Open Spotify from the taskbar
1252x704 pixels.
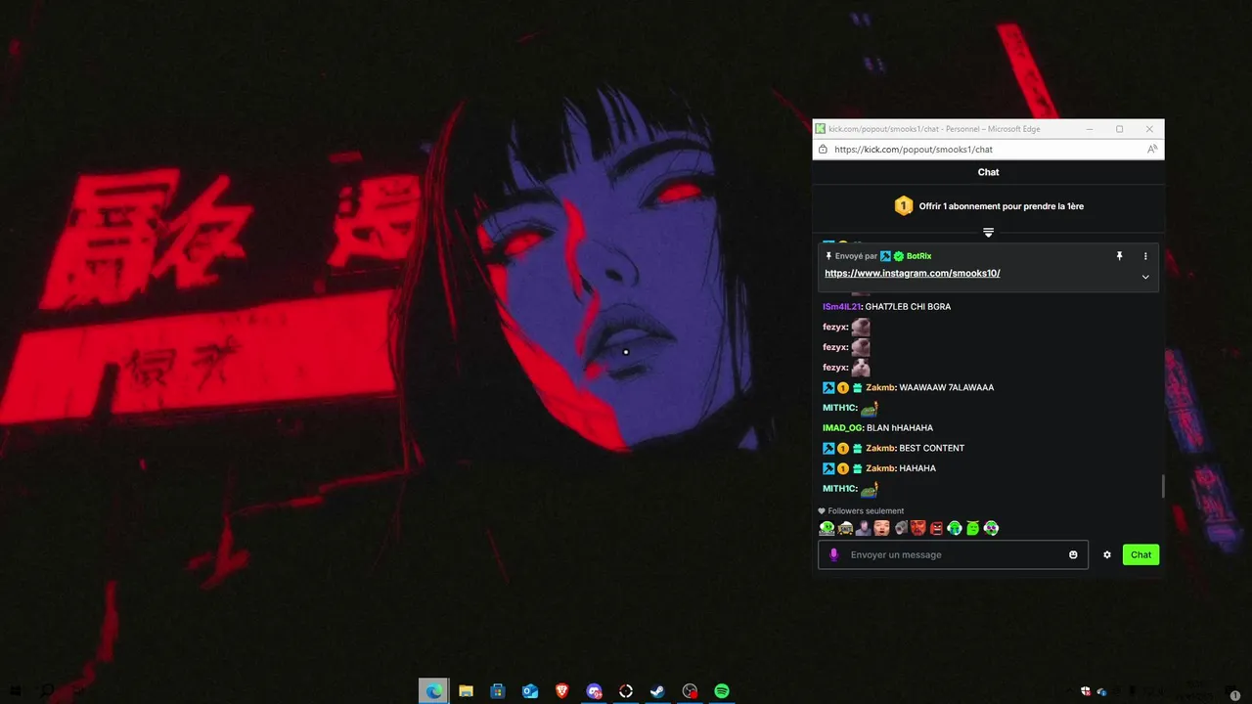722,691
